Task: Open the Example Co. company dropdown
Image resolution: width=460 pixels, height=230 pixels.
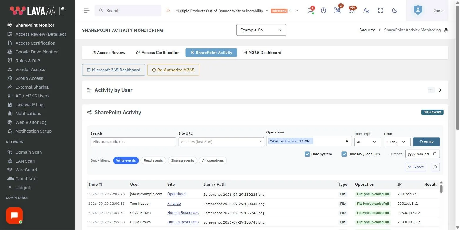Action: (x=261, y=30)
